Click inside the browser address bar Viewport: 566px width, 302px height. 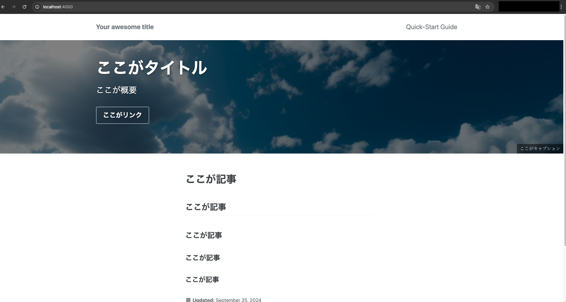point(119,7)
